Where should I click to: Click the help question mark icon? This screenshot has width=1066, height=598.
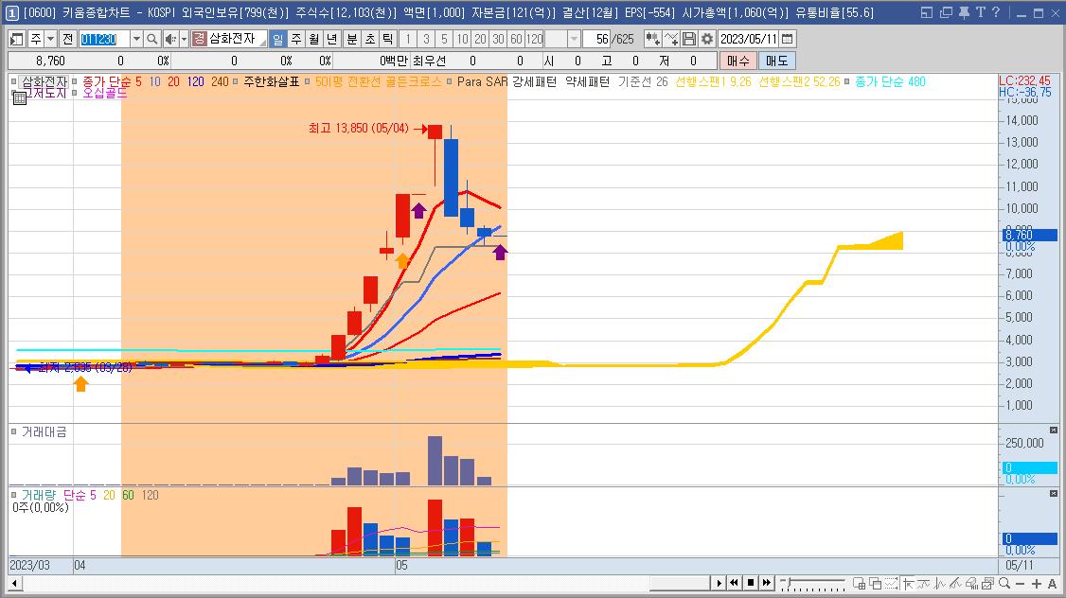pos(996,12)
